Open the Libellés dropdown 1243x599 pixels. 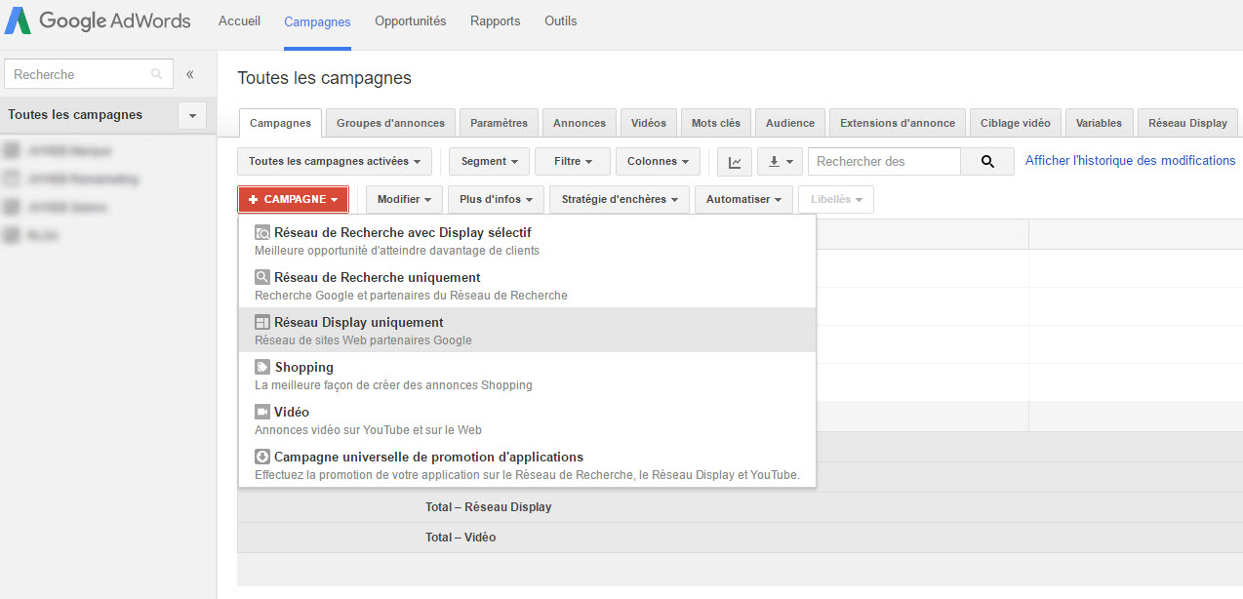[x=836, y=199]
